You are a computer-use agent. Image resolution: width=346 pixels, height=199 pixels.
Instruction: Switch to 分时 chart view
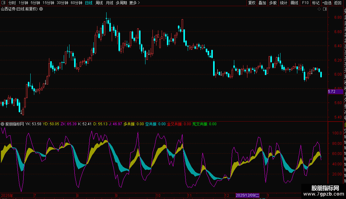(x=12, y=3)
